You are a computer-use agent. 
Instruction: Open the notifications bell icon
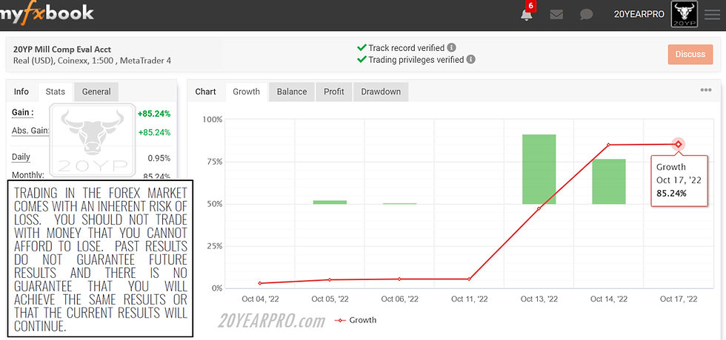526,16
